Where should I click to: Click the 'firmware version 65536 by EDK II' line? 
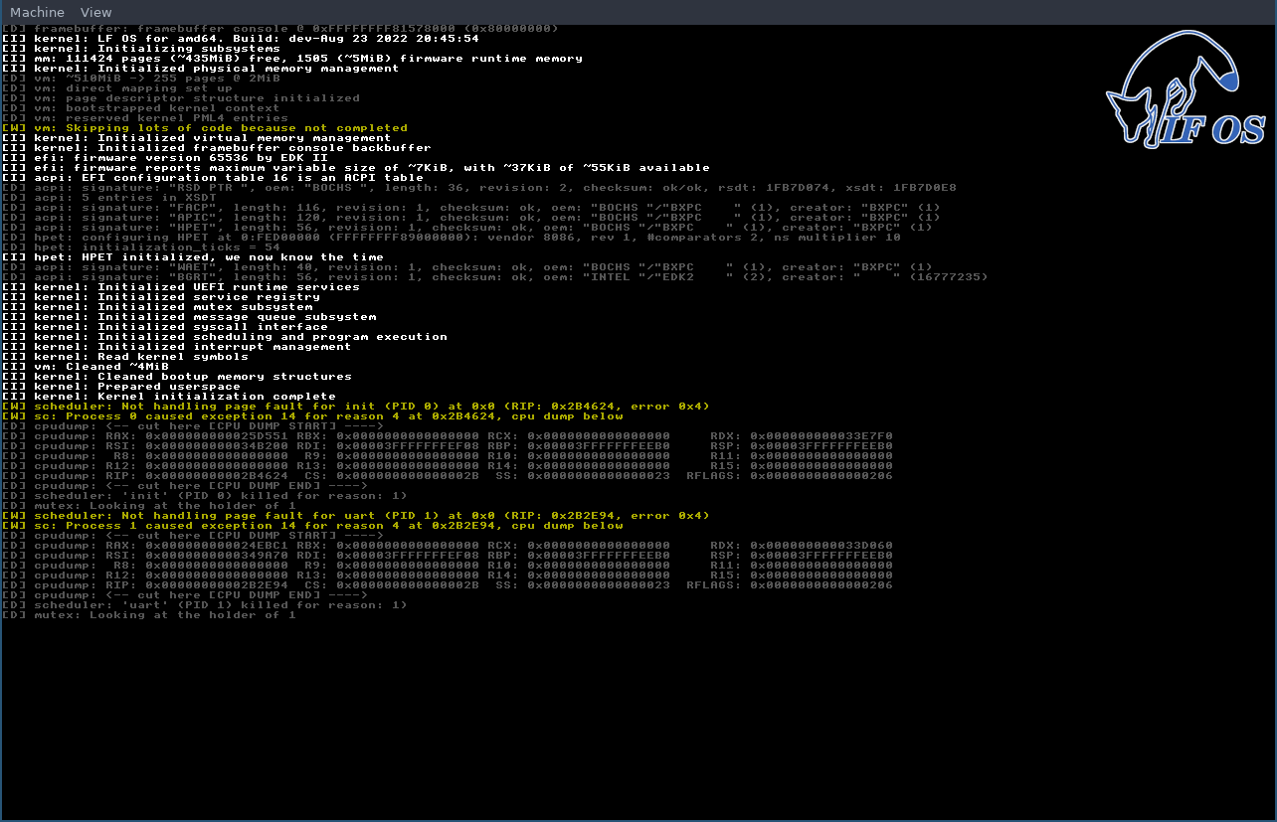[x=179, y=158]
